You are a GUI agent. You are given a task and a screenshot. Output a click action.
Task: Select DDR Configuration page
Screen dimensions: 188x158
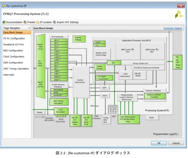(x=13, y=62)
